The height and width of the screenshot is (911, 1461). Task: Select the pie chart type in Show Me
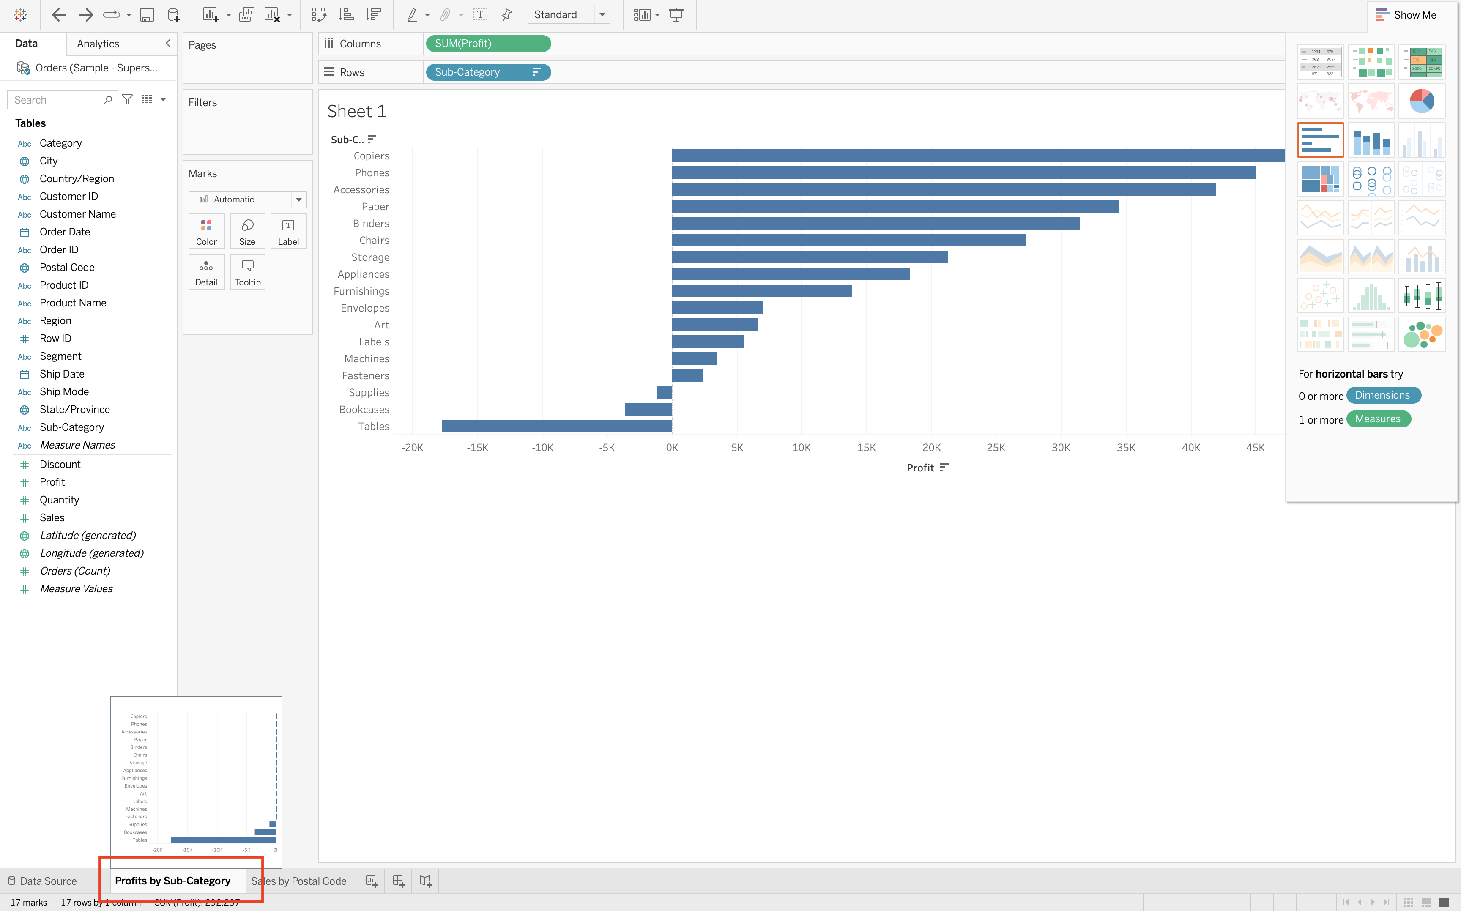(x=1422, y=101)
